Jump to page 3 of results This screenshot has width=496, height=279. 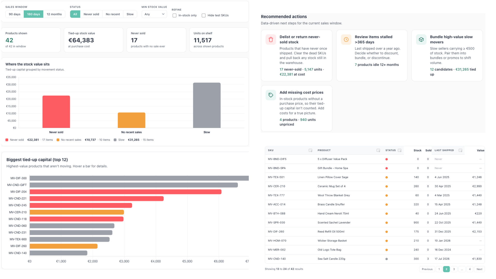click(x=454, y=269)
